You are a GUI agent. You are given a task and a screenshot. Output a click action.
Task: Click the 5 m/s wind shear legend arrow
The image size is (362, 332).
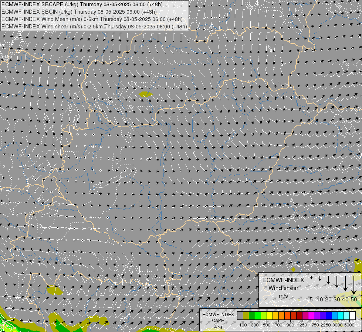point(311,278)
